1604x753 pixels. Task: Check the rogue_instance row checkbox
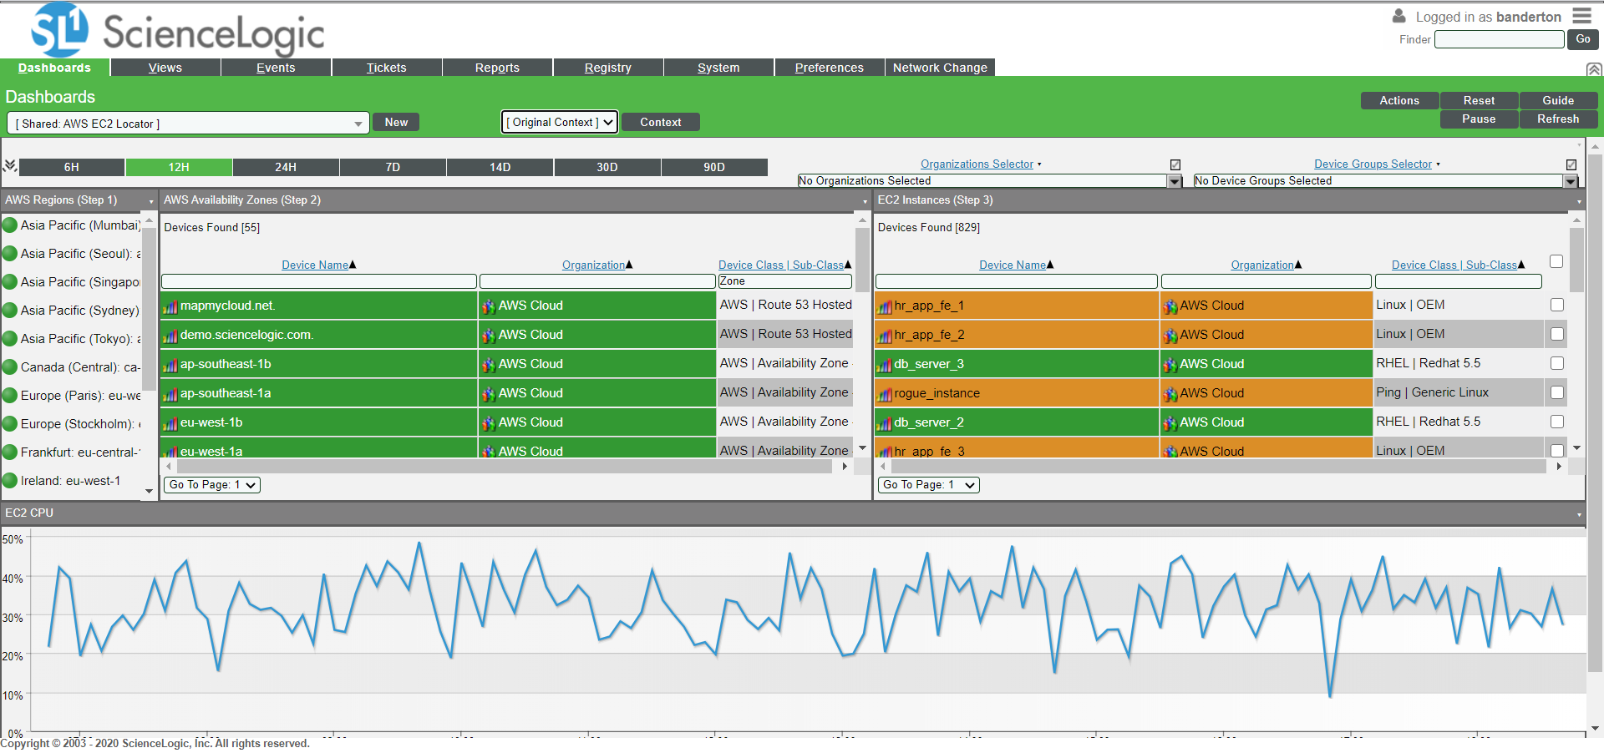pyautogui.click(x=1557, y=392)
